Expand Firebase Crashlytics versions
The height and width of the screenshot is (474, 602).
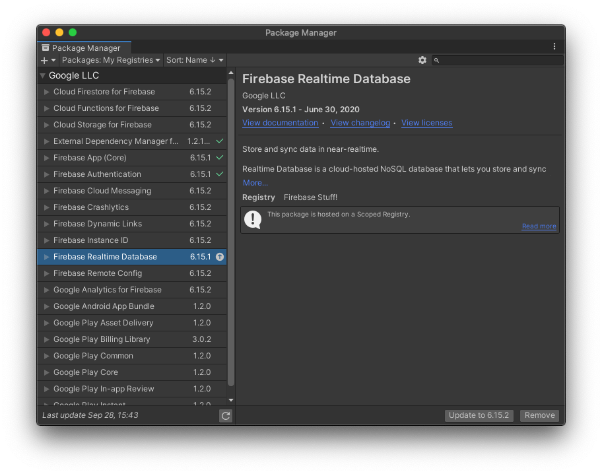[x=46, y=208]
